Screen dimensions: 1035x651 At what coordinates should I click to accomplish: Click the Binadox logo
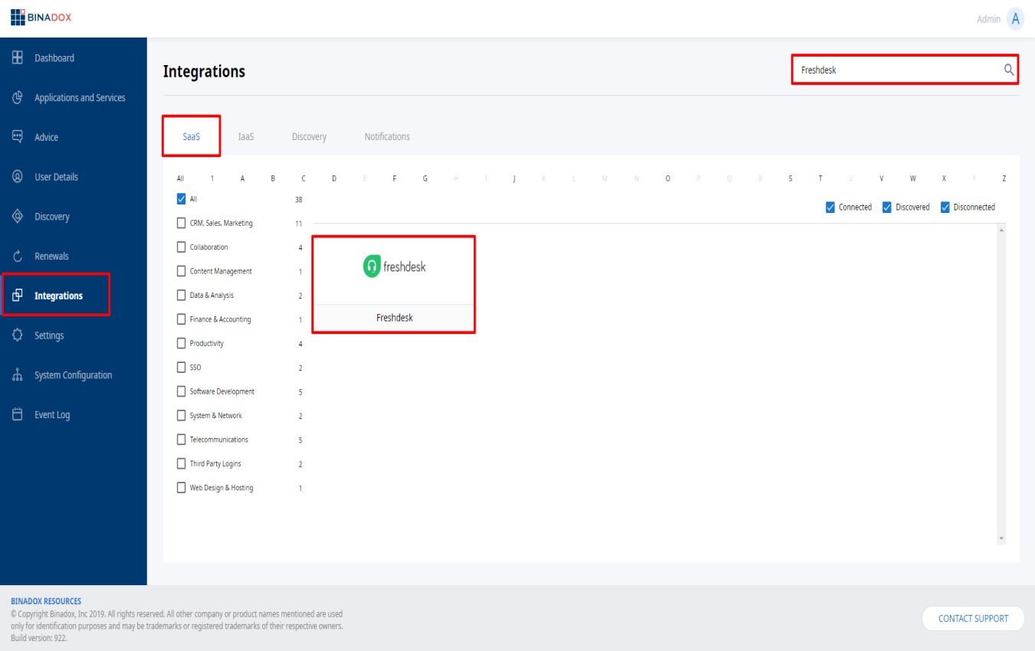tap(41, 18)
